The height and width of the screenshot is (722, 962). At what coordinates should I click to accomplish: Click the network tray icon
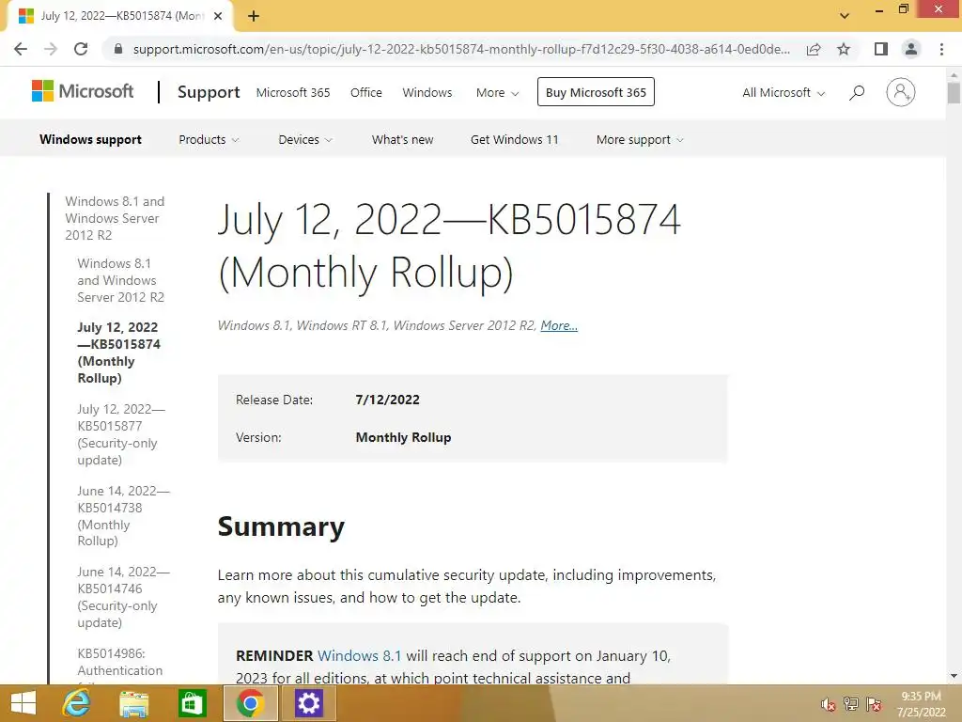point(851,703)
